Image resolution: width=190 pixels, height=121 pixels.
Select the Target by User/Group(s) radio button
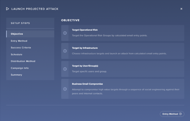(65, 69)
